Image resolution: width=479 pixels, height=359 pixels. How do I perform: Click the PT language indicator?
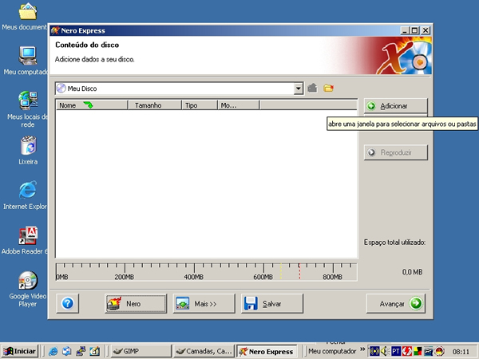(396, 351)
